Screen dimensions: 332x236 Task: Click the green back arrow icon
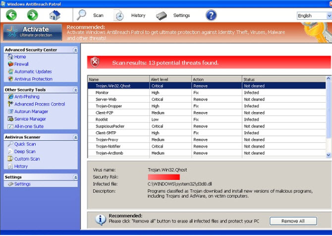pyautogui.click(x=11, y=15)
